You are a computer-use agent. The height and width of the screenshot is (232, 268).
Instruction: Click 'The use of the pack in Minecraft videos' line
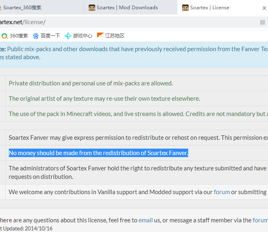click(x=138, y=114)
